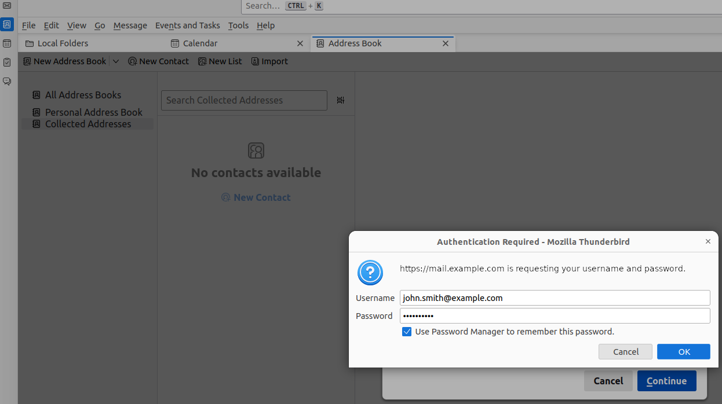Open the Chat space icon in sidebar
This screenshot has height=404, width=722.
(7, 82)
